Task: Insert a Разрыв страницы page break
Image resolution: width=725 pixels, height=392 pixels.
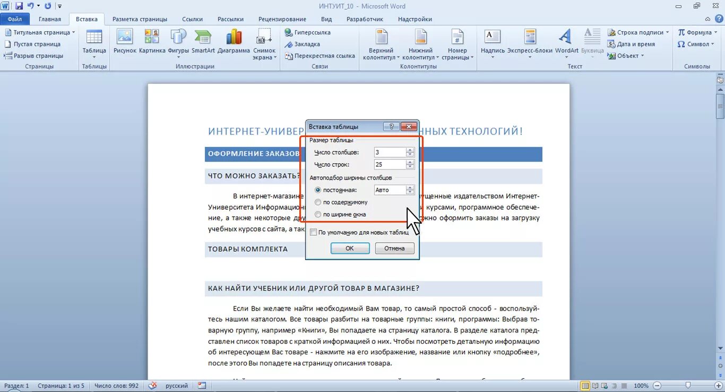Action: coord(34,56)
